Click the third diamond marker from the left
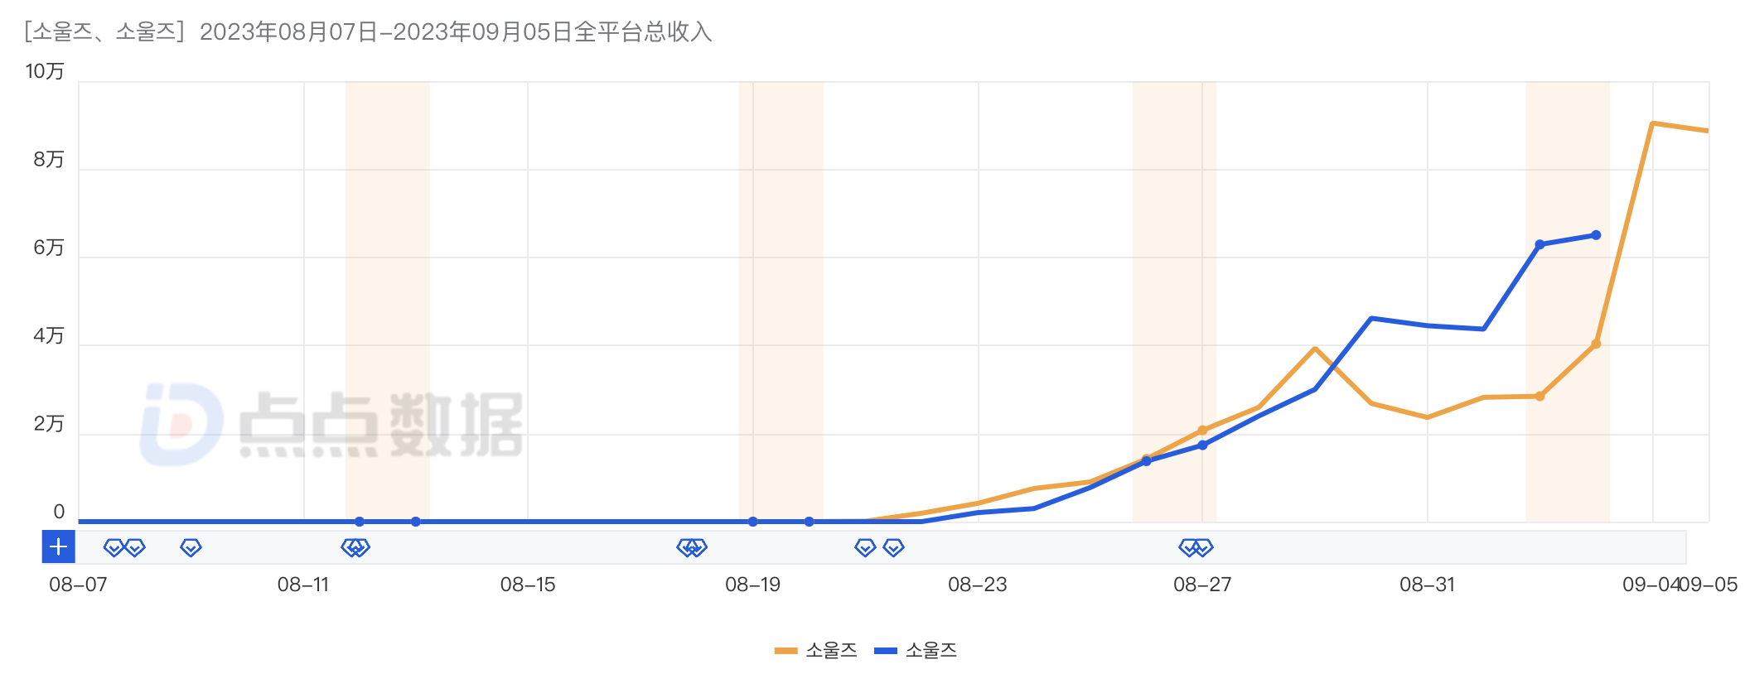The image size is (1745, 674). pos(191,547)
